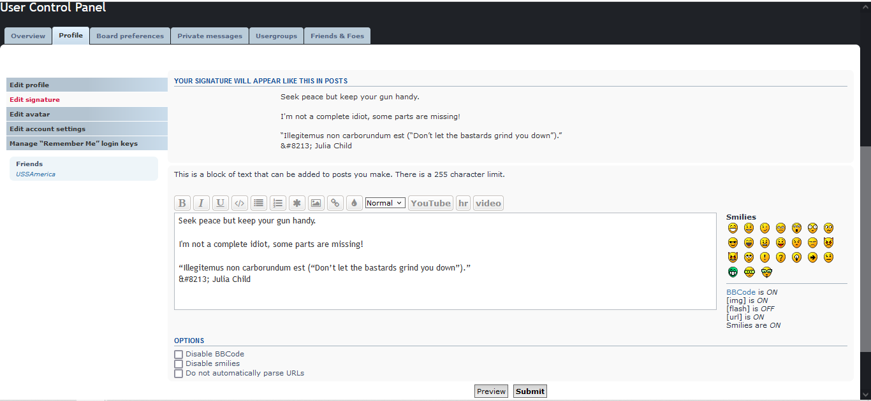Insert the grinning twisted devil smiley
This screenshot has height=401, width=871.
click(x=733, y=257)
